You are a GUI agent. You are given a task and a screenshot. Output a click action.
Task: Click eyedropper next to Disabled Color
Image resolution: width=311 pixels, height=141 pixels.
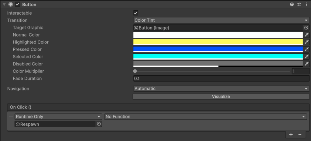tap(306, 64)
